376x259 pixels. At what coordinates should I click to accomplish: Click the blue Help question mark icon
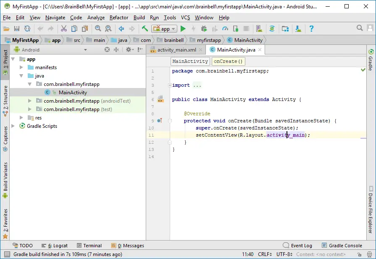click(x=311, y=29)
